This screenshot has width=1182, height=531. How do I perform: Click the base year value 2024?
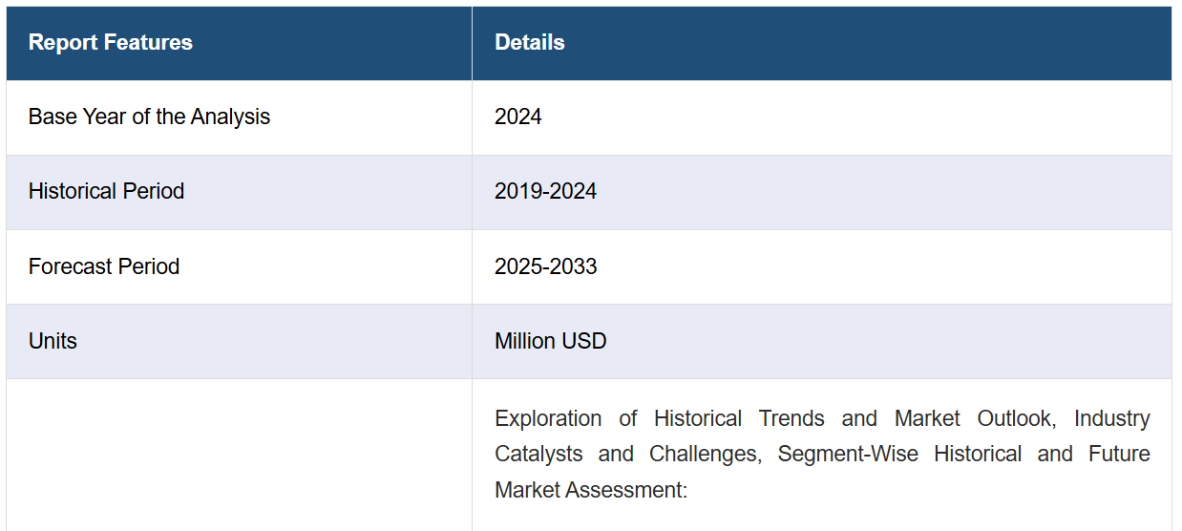coord(518,117)
